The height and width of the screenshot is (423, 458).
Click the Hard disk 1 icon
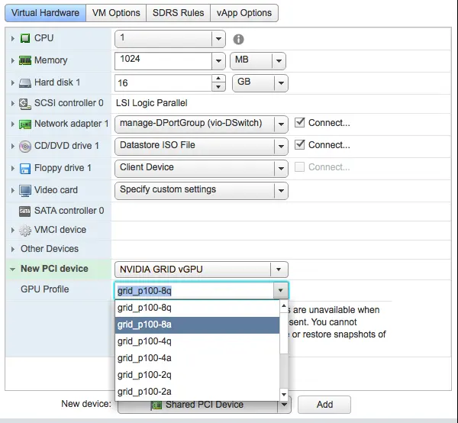click(25, 83)
